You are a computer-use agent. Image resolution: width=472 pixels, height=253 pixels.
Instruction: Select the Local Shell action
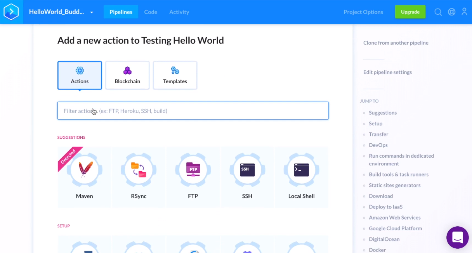302,169
